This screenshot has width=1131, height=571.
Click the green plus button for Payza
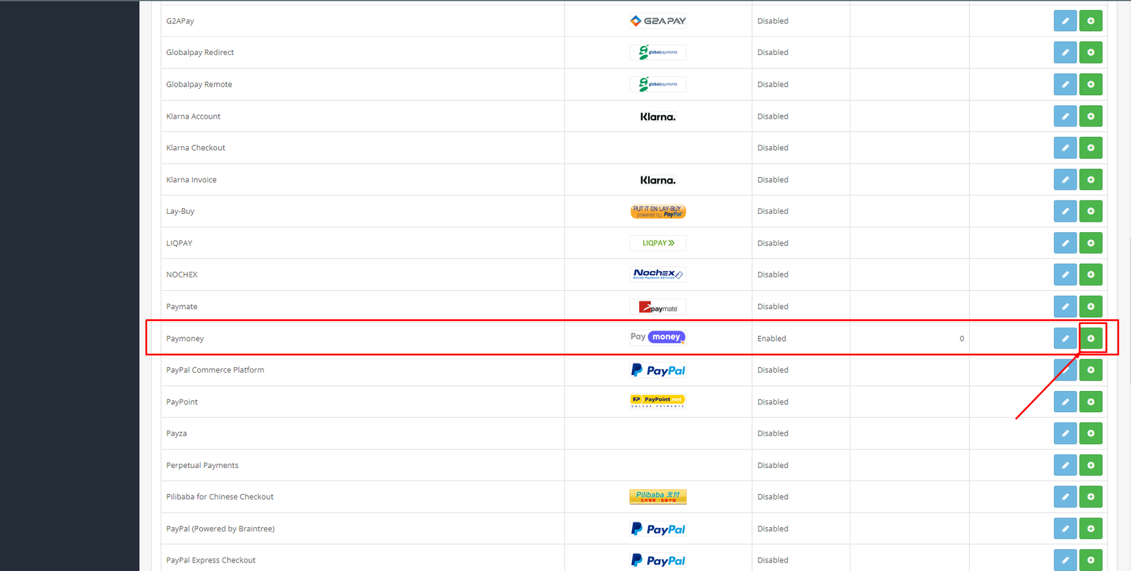coord(1091,433)
